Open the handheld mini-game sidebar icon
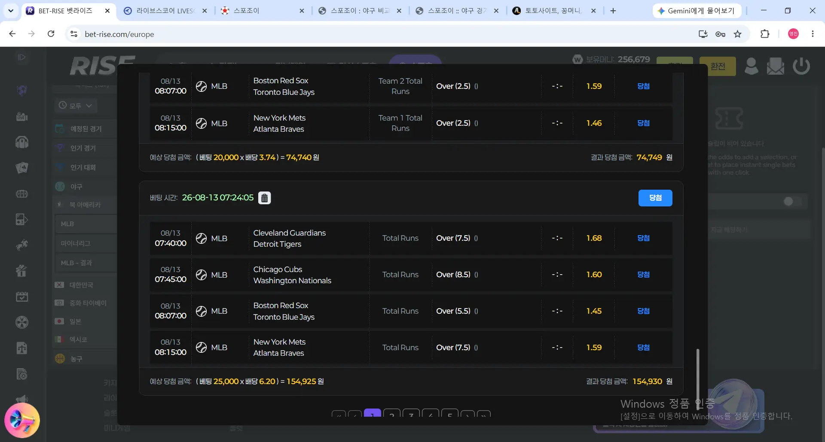Image resolution: width=825 pixels, height=442 pixels. click(x=22, y=219)
